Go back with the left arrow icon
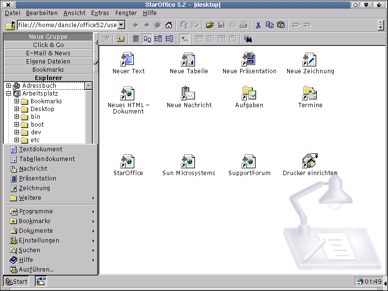388x291 pixels. click(x=136, y=25)
